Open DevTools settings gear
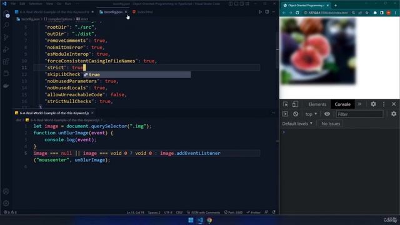This screenshot has height=225, width=400. pyautogui.click(x=373, y=104)
